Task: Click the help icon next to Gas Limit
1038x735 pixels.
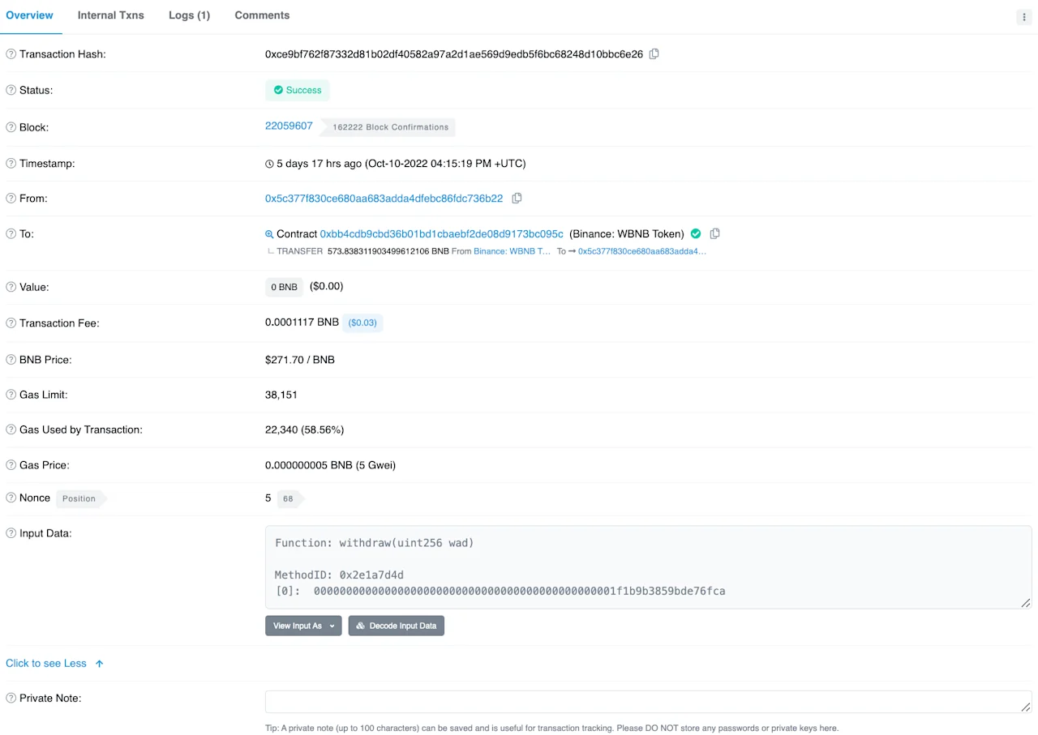Action: click(x=11, y=395)
